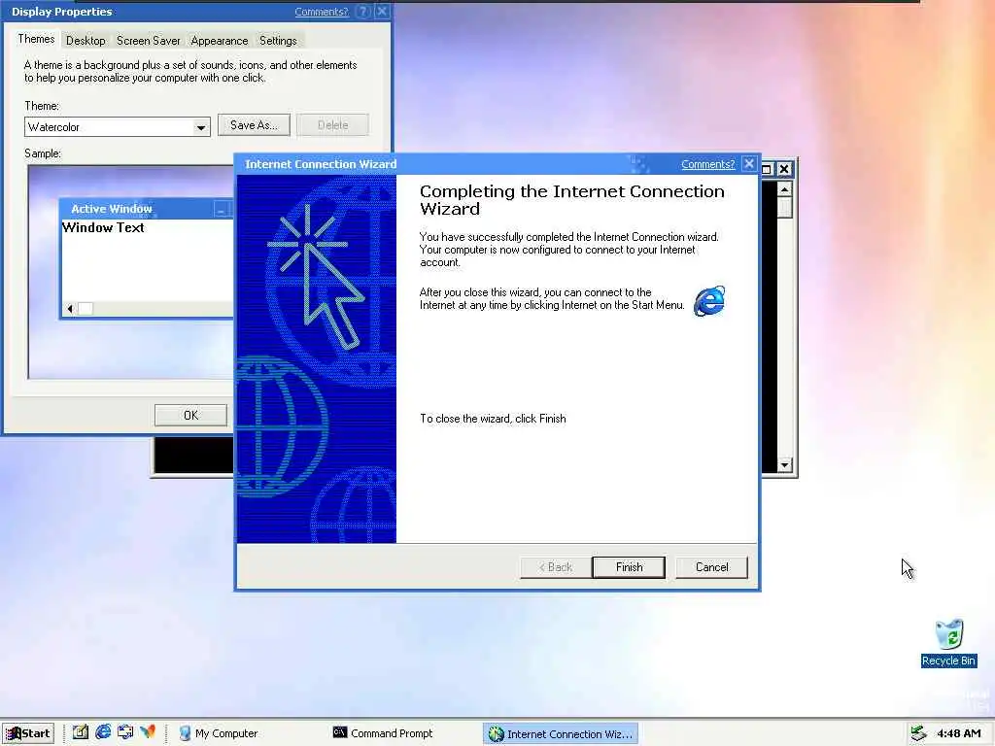Click the Show Desktop quick launch icon
The width and height of the screenshot is (995, 746).
pyautogui.click(x=81, y=732)
